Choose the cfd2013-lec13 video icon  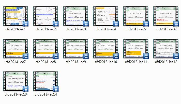click(x=16, y=81)
